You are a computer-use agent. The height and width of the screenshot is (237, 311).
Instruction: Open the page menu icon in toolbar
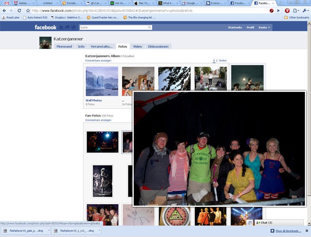click(x=296, y=11)
